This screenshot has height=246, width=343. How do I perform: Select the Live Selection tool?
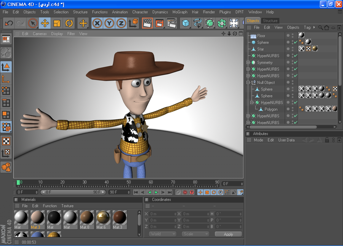click(33, 23)
